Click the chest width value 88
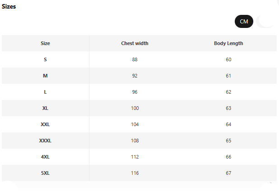 point(135,59)
